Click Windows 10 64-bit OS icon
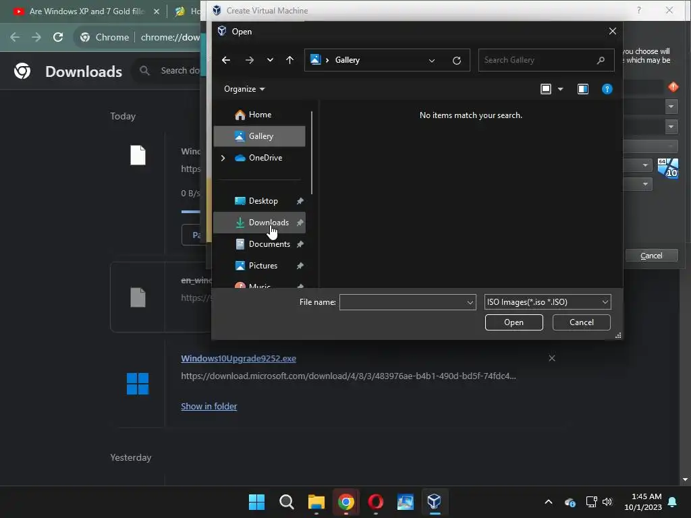 tap(667, 168)
